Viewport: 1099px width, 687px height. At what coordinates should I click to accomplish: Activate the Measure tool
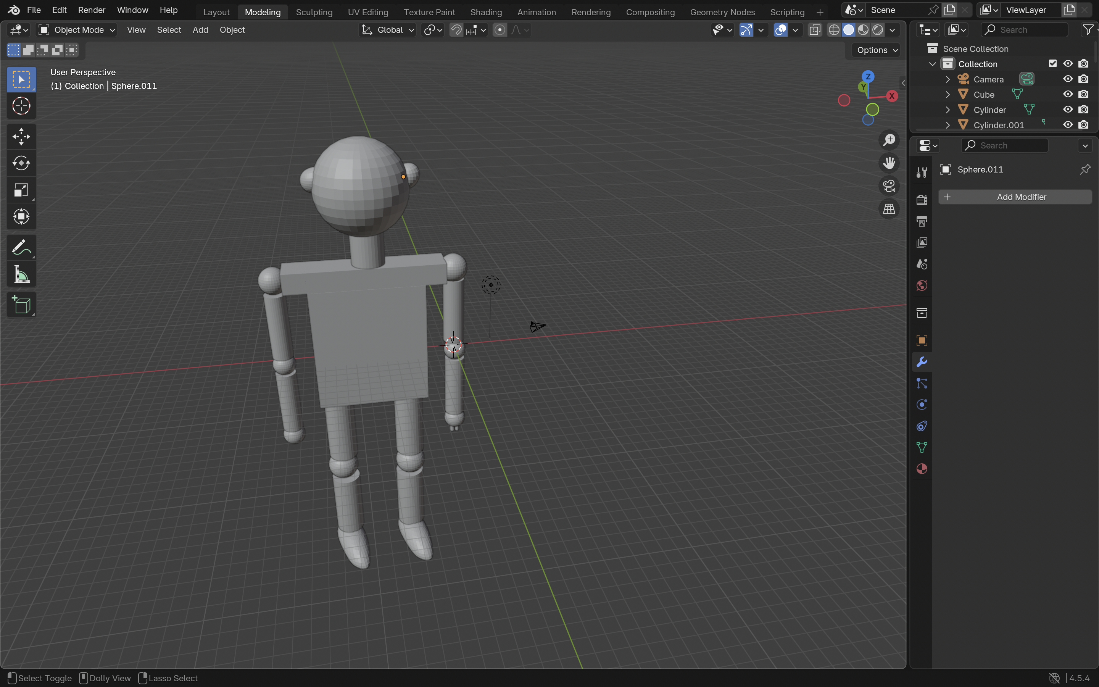tap(21, 274)
